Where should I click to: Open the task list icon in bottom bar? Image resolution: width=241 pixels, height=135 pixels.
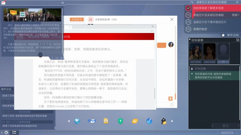click(14, 132)
